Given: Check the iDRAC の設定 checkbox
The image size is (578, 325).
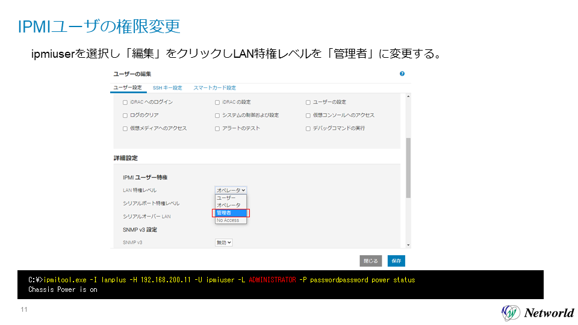Looking at the screenshot, I should pyautogui.click(x=217, y=102).
